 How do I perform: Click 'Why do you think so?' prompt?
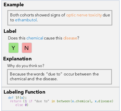26,66
